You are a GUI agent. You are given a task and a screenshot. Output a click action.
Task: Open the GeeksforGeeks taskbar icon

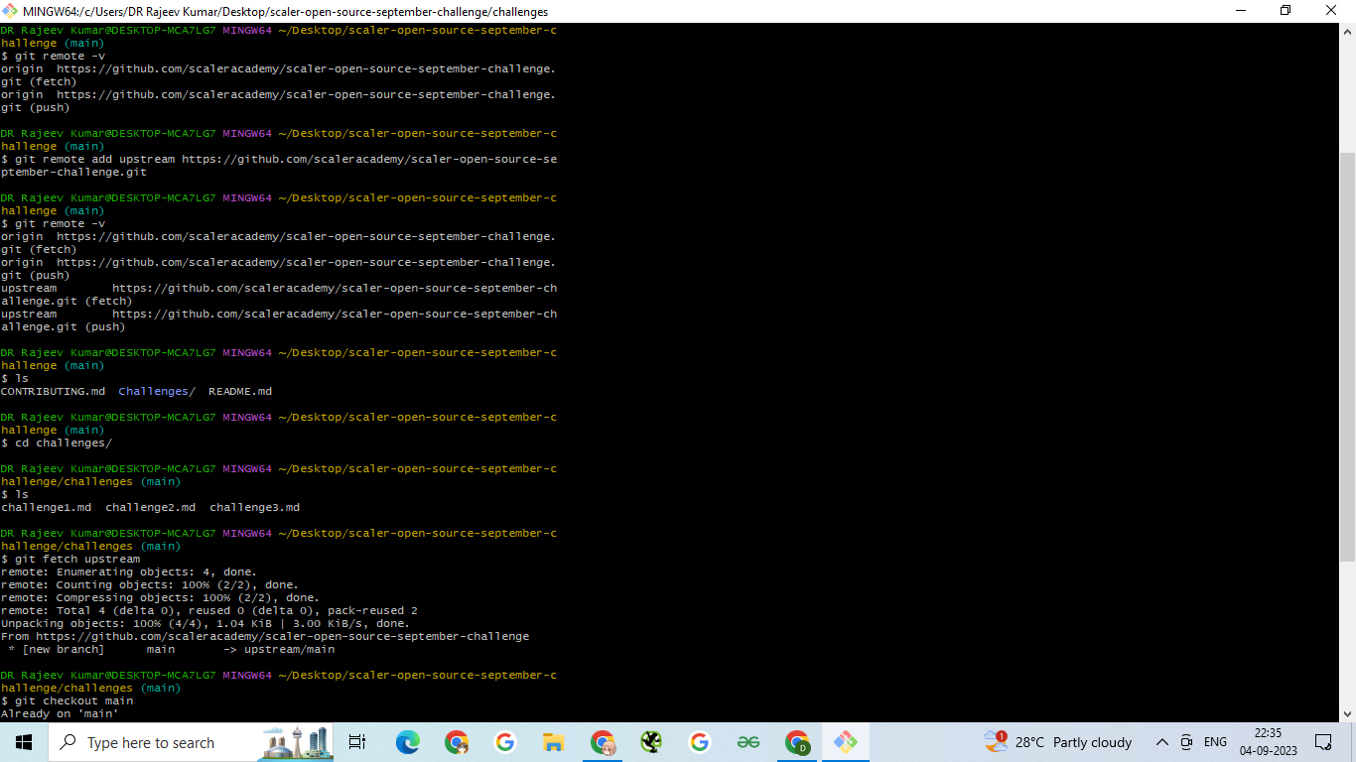(x=748, y=741)
